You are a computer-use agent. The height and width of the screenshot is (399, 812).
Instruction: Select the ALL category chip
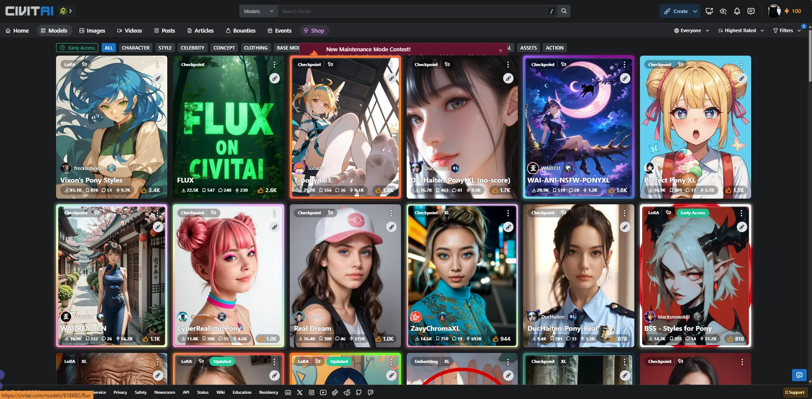point(109,48)
